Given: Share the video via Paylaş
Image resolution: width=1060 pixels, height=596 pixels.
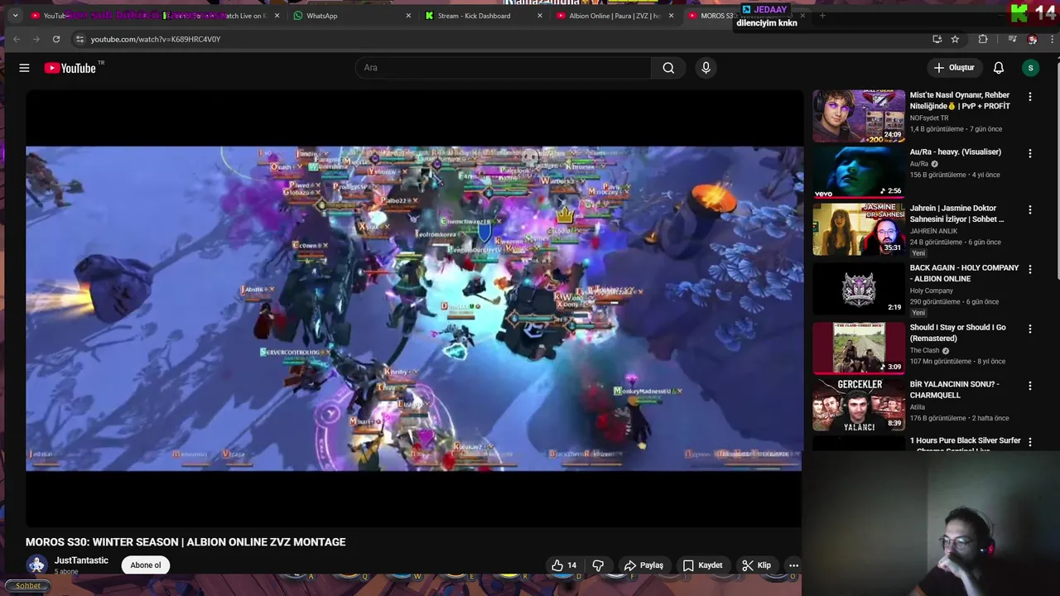Looking at the screenshot, I should [643, 565].
